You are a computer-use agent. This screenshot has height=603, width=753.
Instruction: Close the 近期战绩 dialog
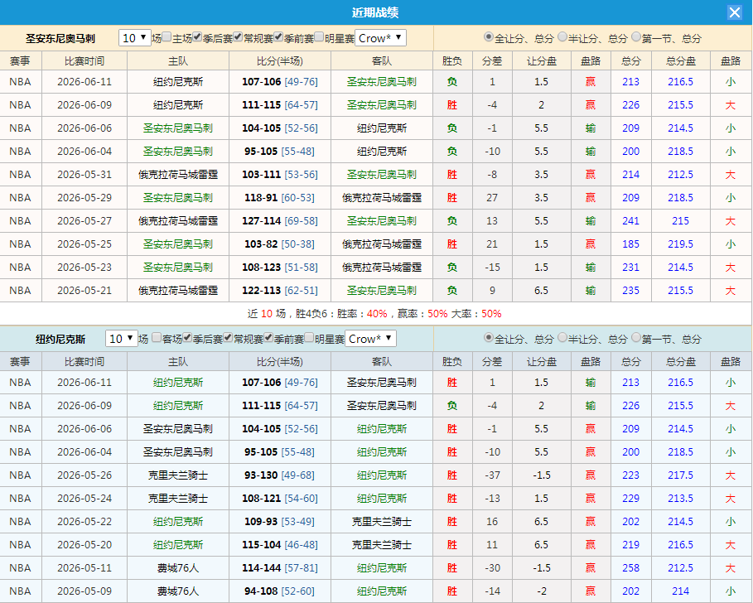(734, 12)
